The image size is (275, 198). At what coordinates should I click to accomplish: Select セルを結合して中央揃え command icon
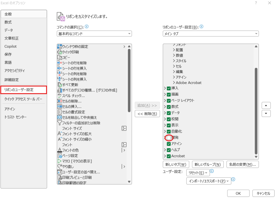pos(60,117)
